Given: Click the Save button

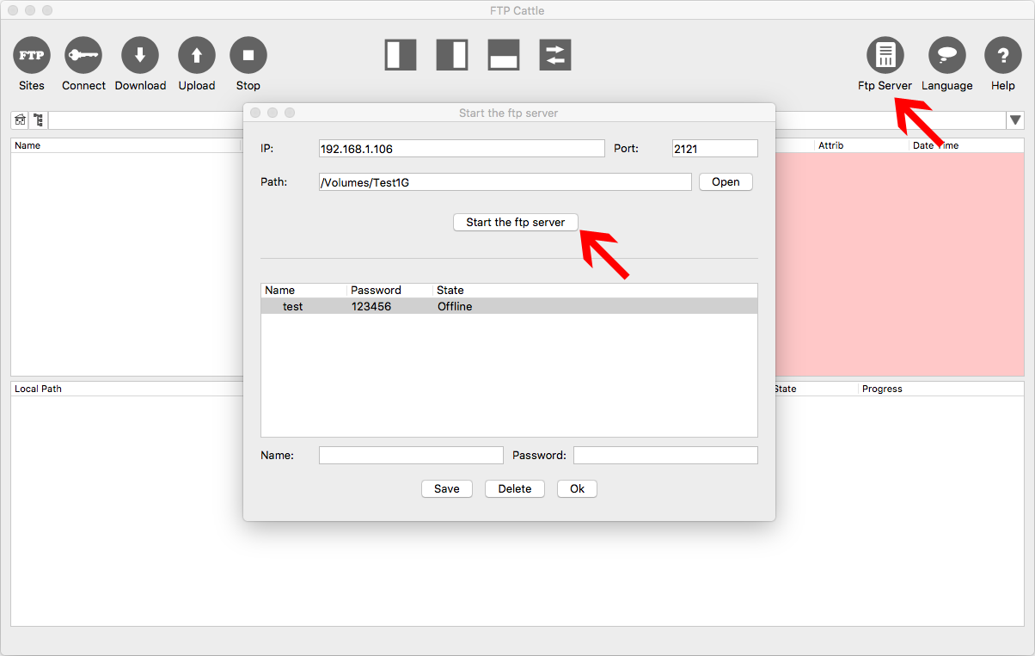Looking at the screenshot, I should [x=447, y=488].
